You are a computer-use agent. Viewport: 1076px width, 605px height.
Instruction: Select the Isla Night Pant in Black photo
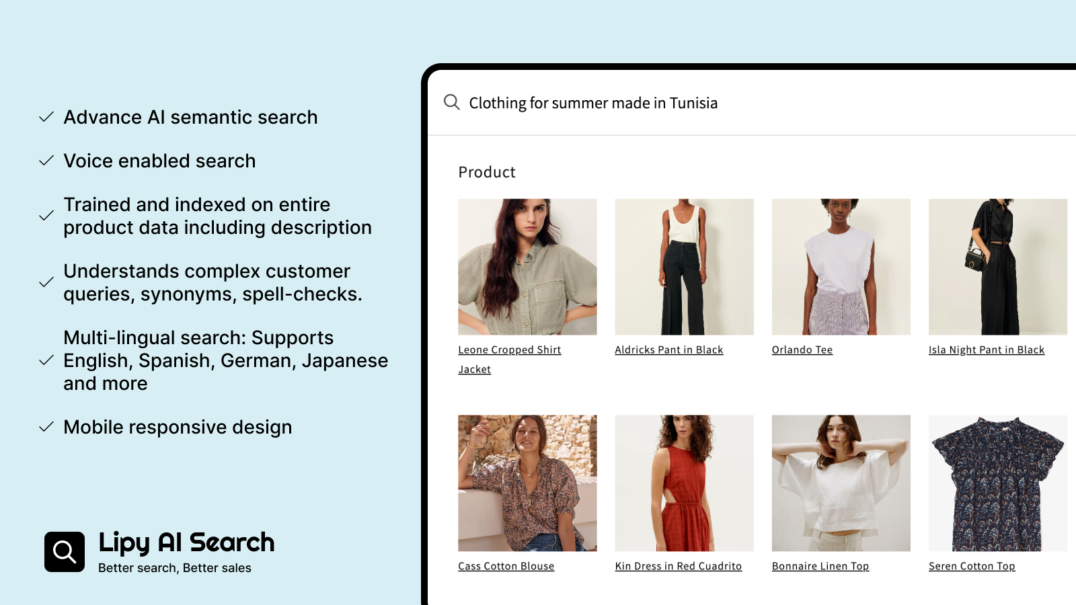(x=997, y=267)
